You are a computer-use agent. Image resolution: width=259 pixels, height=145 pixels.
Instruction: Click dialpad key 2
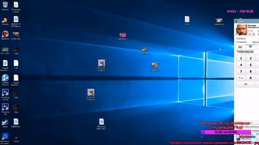pyautogui.click(x=251, y=58)
